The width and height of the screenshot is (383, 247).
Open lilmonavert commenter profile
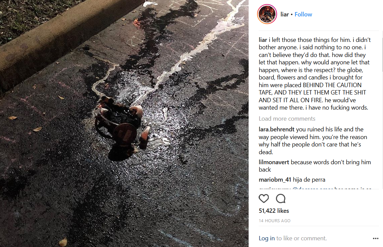pyautogui.click(x=274, y=162)
